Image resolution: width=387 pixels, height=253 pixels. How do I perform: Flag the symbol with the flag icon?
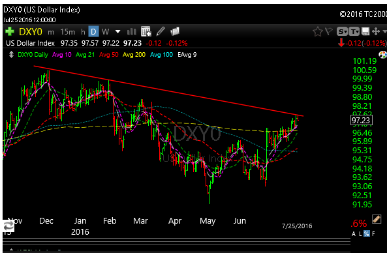pos(329,31)
